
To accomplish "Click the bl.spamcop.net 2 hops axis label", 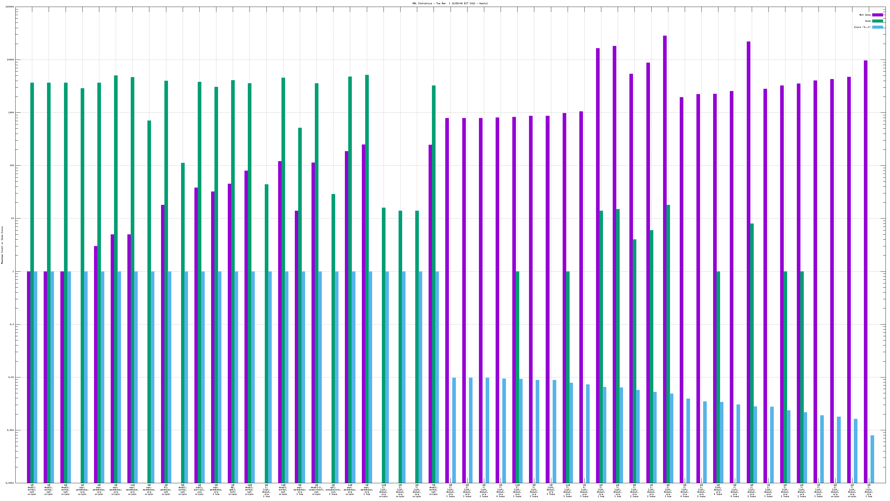I will pos(166,491).
